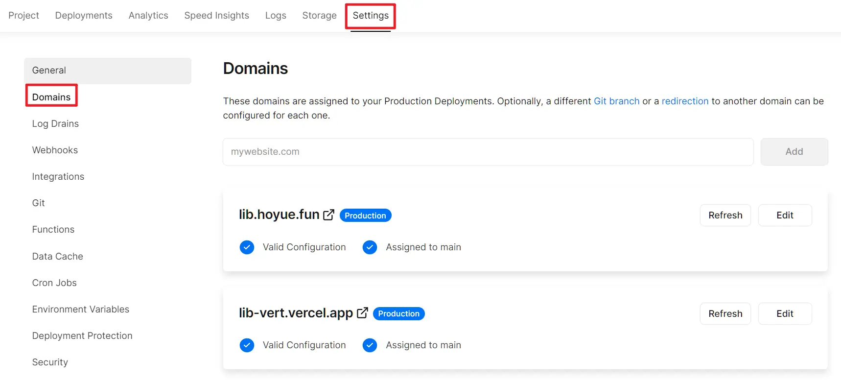This screenshot has width=841, height=383.
Task: Follow the redirection link
Action: coord(685,101)
